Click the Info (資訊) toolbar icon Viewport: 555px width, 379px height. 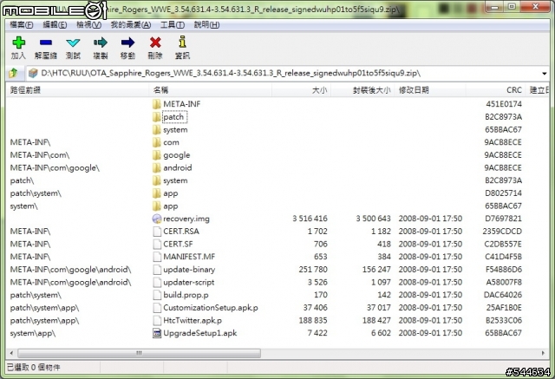[x=182, y=42]
